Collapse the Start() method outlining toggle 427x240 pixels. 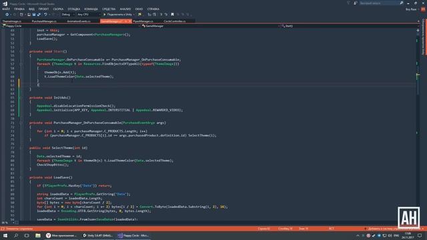click(21, 51)
